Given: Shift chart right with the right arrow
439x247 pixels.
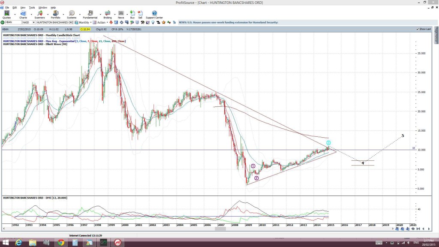Looking at the screenshot, I should tap(429, 229).
